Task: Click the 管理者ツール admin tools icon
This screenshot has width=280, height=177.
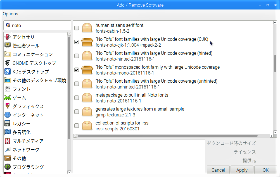Action: (x=8, y=46)
